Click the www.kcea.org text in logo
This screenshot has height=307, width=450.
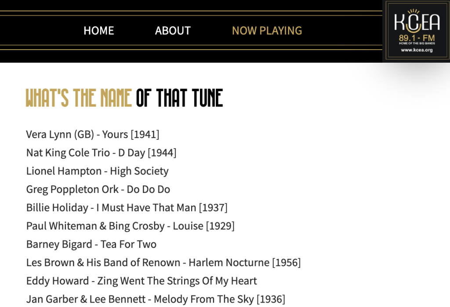click(x=417, y=50)
